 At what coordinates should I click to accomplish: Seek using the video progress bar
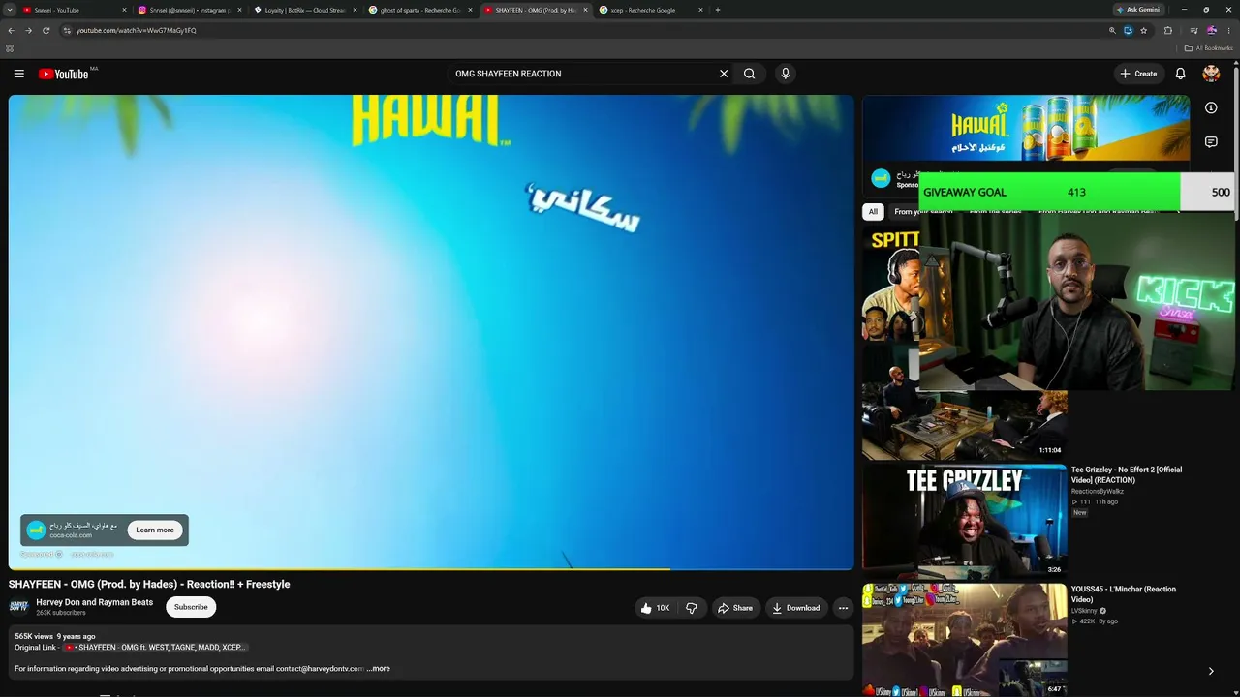click(431, 568)
